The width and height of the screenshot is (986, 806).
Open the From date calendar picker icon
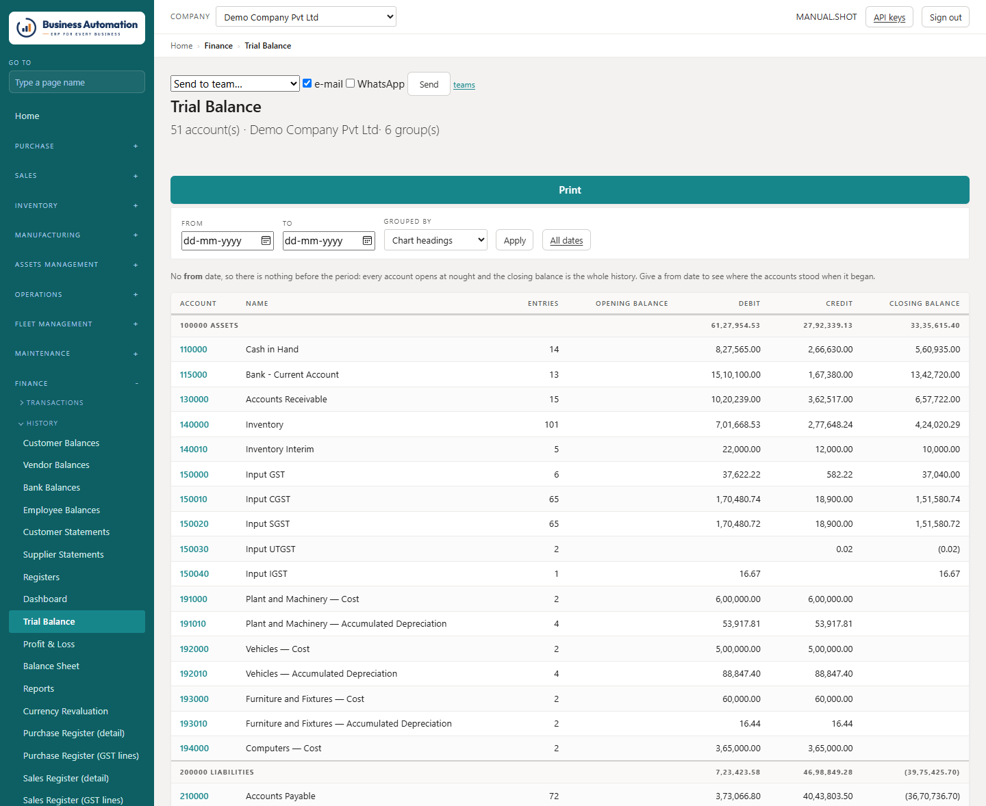click(266, 241)
